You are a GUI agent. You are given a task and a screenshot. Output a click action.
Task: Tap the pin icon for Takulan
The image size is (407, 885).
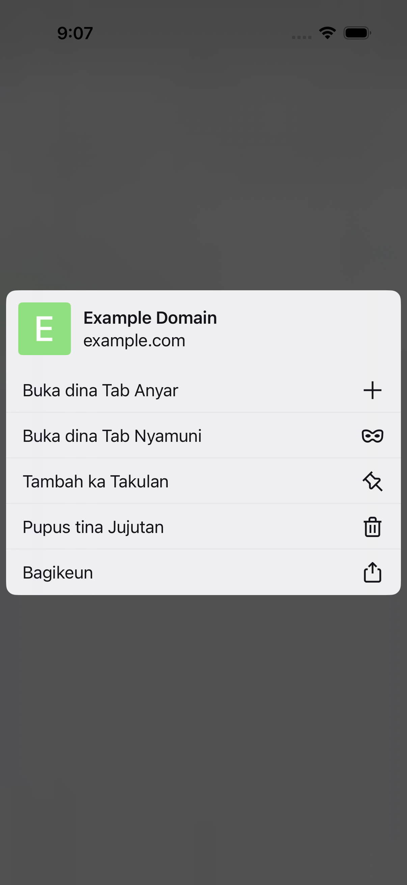[372, 481]
